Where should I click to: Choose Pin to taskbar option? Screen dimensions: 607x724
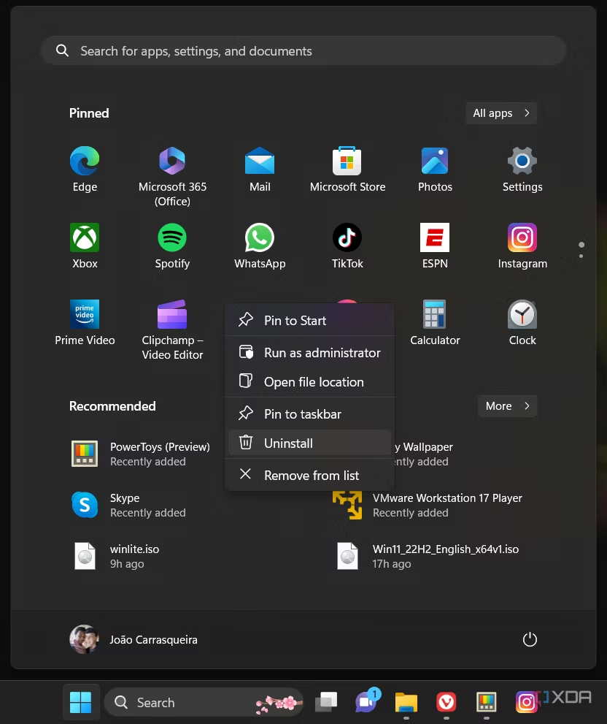pyautogui.click(x=309, y=414)
